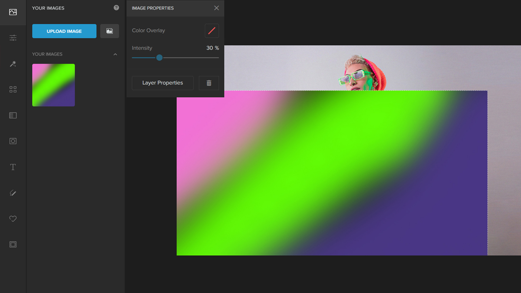
Task: Open Layer Properties
Action: pos(162,83)
